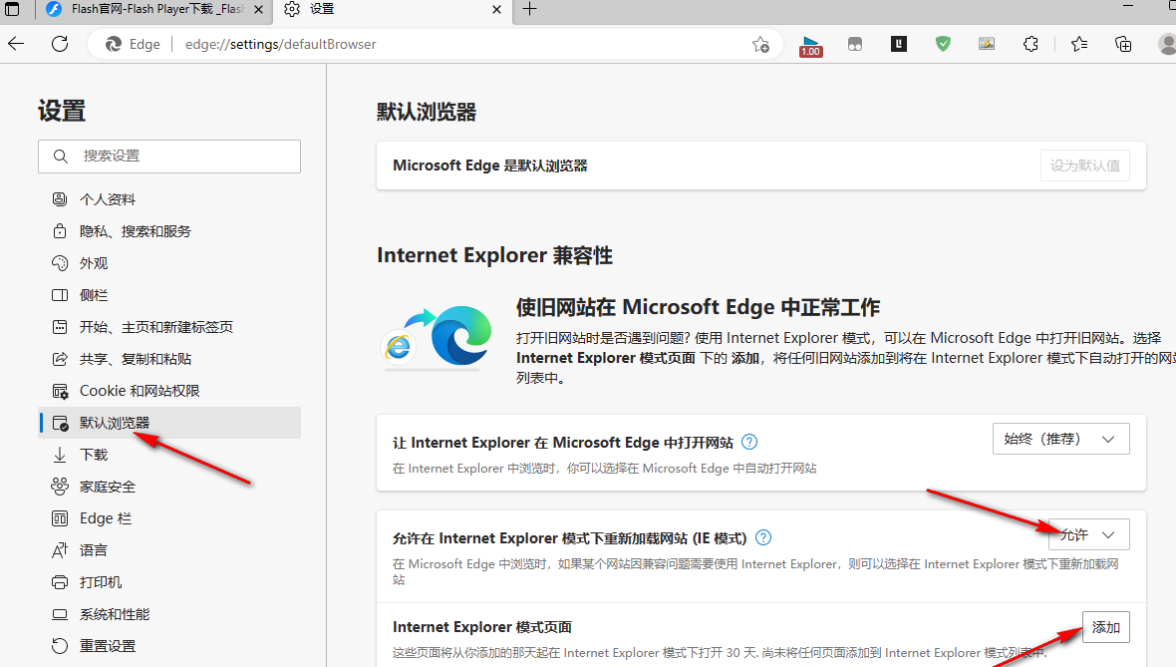The height and width of the screenshot is (667, 1176).
Task: Open the 允许 dropdown for IE mode
Action: coord(1088,534)
